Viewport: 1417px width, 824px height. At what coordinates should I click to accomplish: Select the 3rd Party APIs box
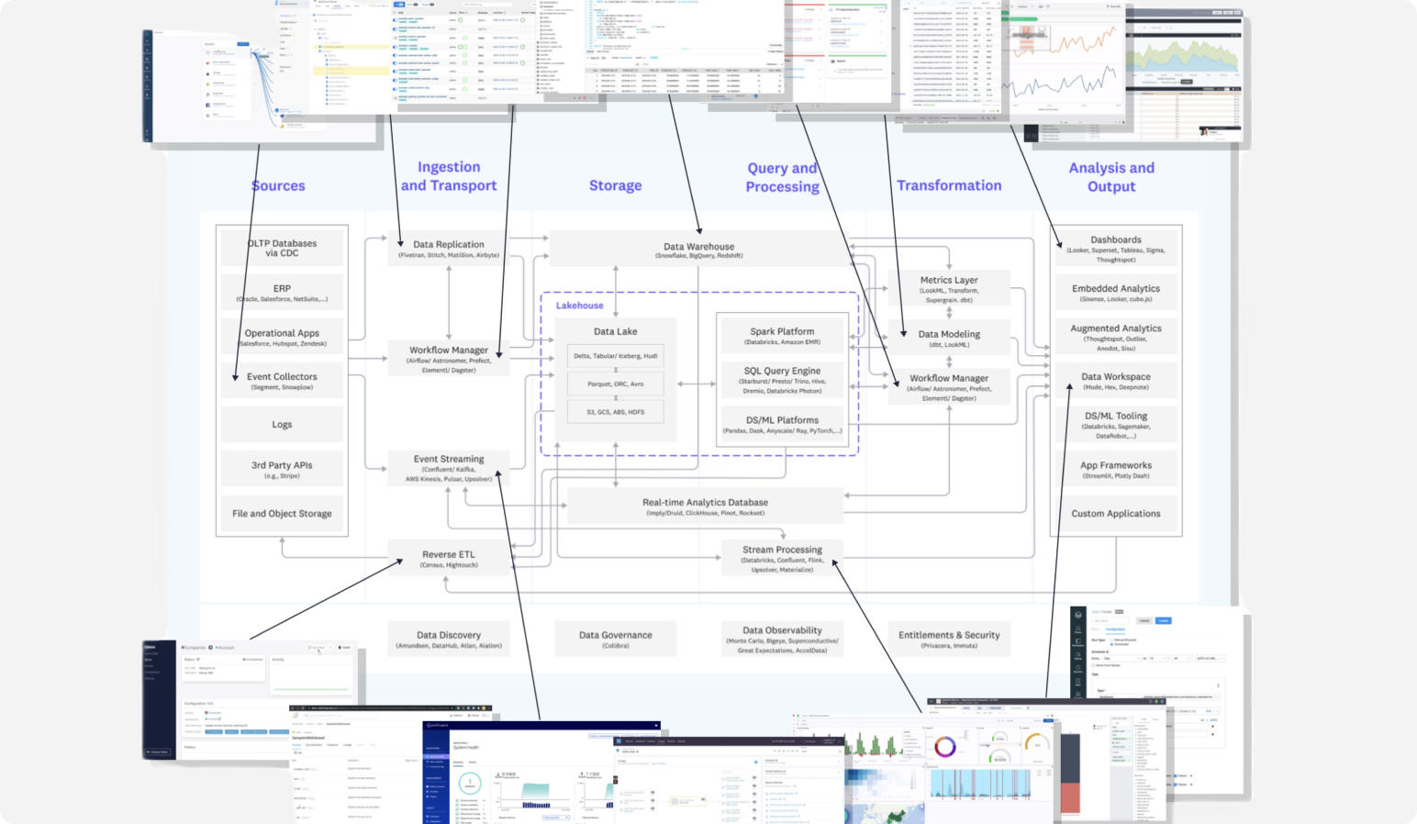pyautogui.click(x=282, y=469)
